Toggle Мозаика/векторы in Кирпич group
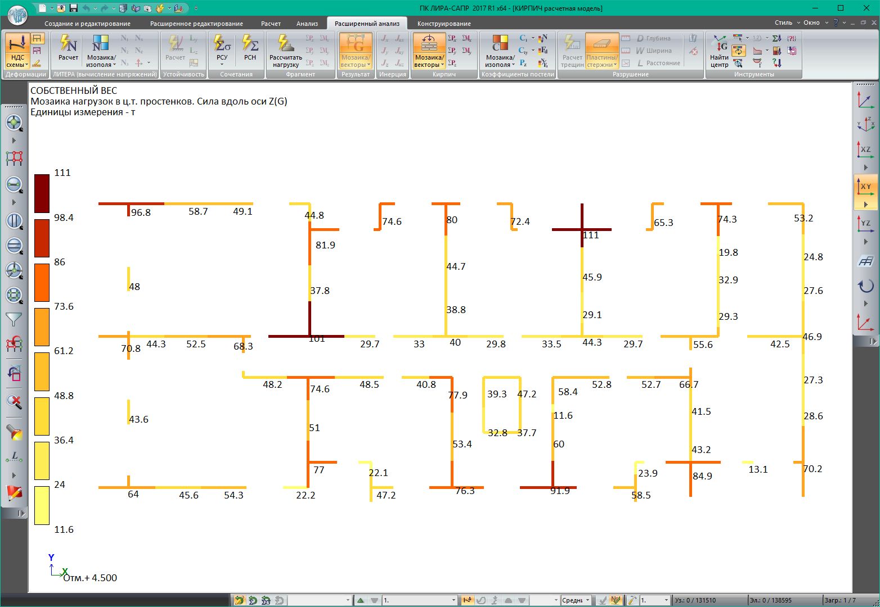Image resolution: width=880 pixels, height=607 pixels. (x=429, y=52)
